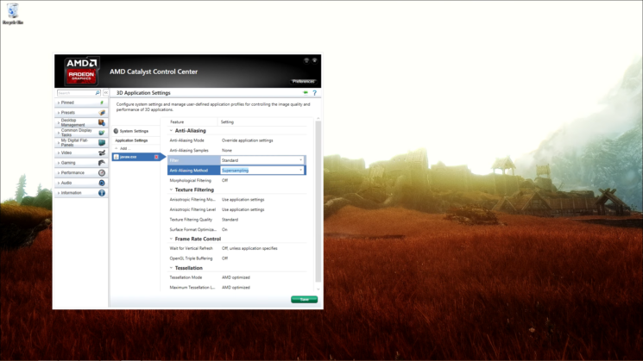Viewport: 643px width, 361px height.
Task: Click the Gaming category icon
Action: pos(102,162)
